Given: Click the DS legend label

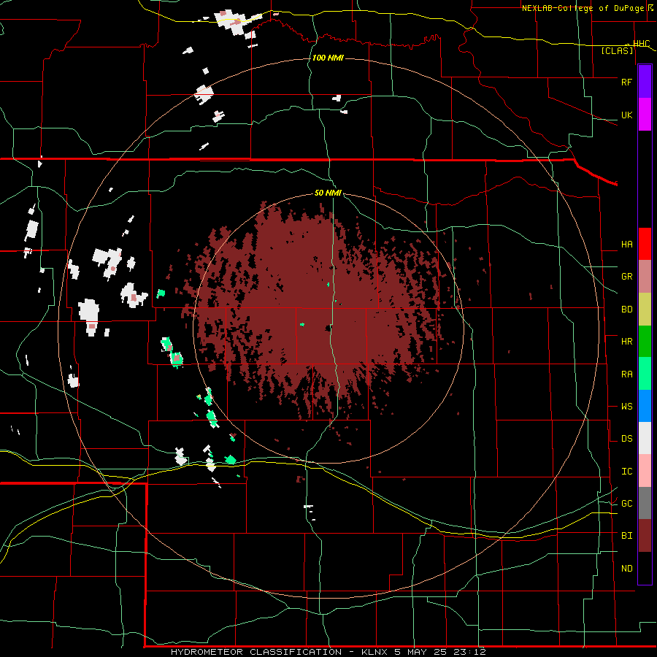Looking at the screenshot, I should tap(626, 438).
